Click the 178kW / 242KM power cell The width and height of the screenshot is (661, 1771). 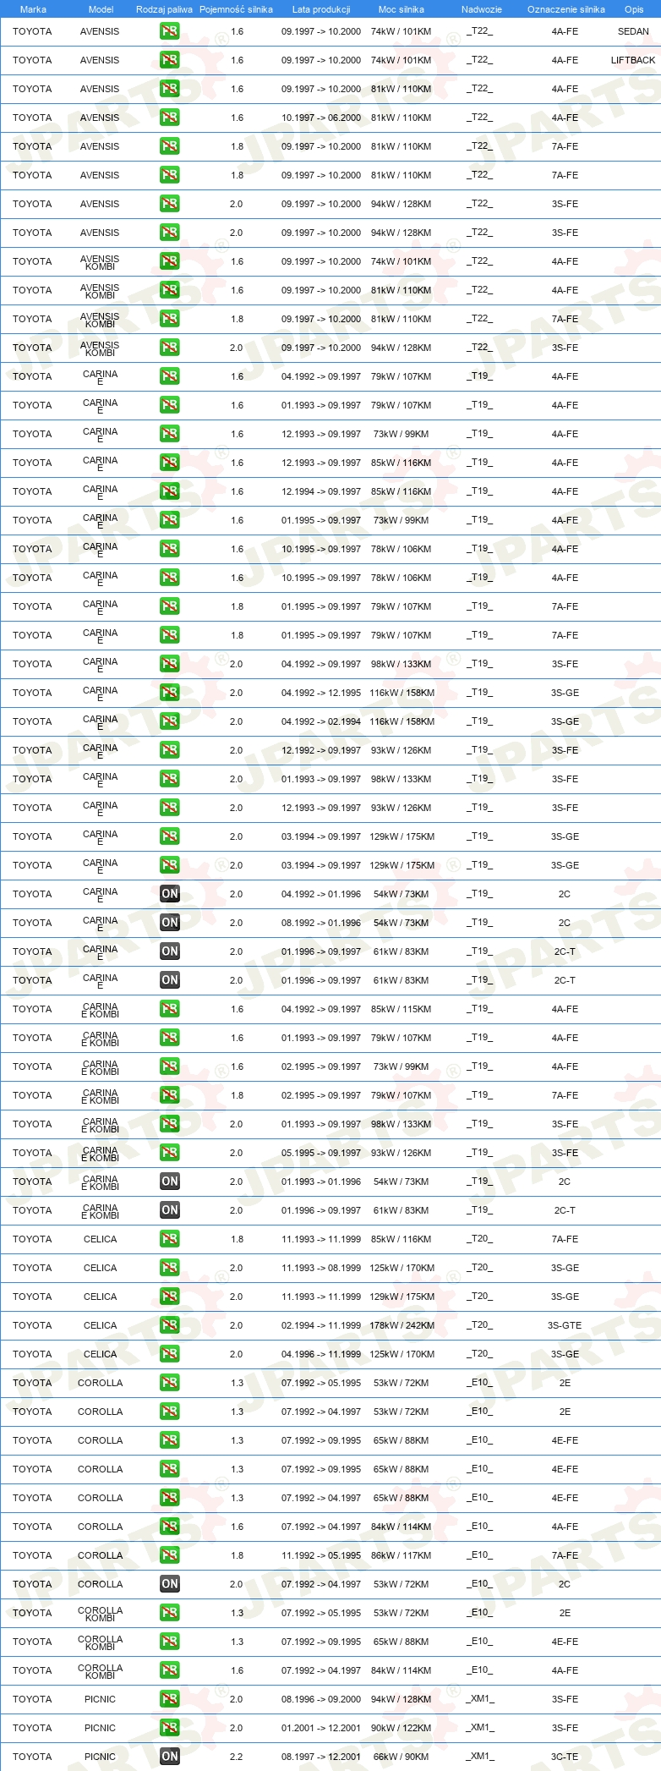click(x=402, y=1325)
